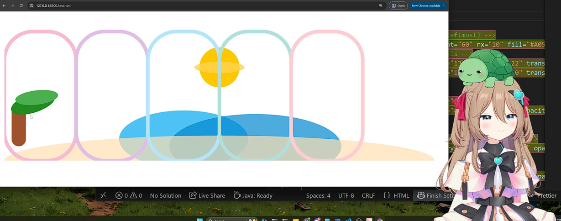This screenshot has height=221, width=561.
Task: Change indentation via Spaces: 4
Action: coord(318,195)
